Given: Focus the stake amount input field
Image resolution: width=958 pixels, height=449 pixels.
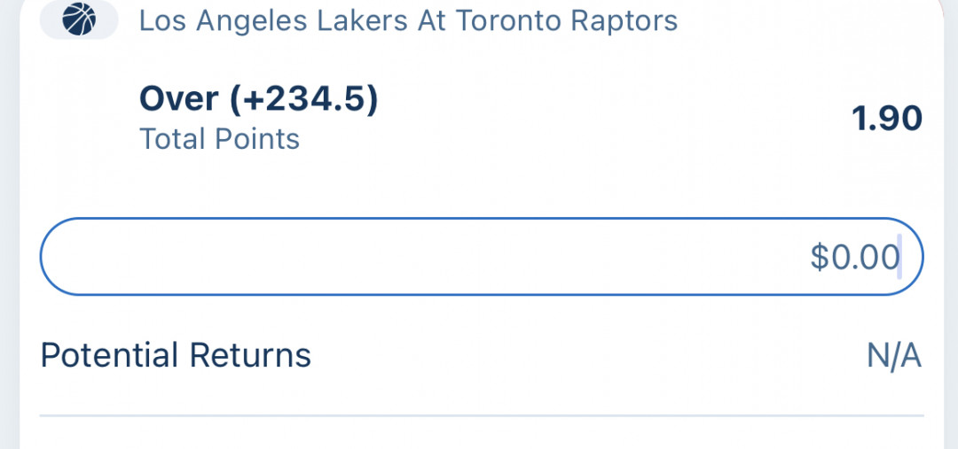Looking at the screenshot, I should click(x=482, y=257).
